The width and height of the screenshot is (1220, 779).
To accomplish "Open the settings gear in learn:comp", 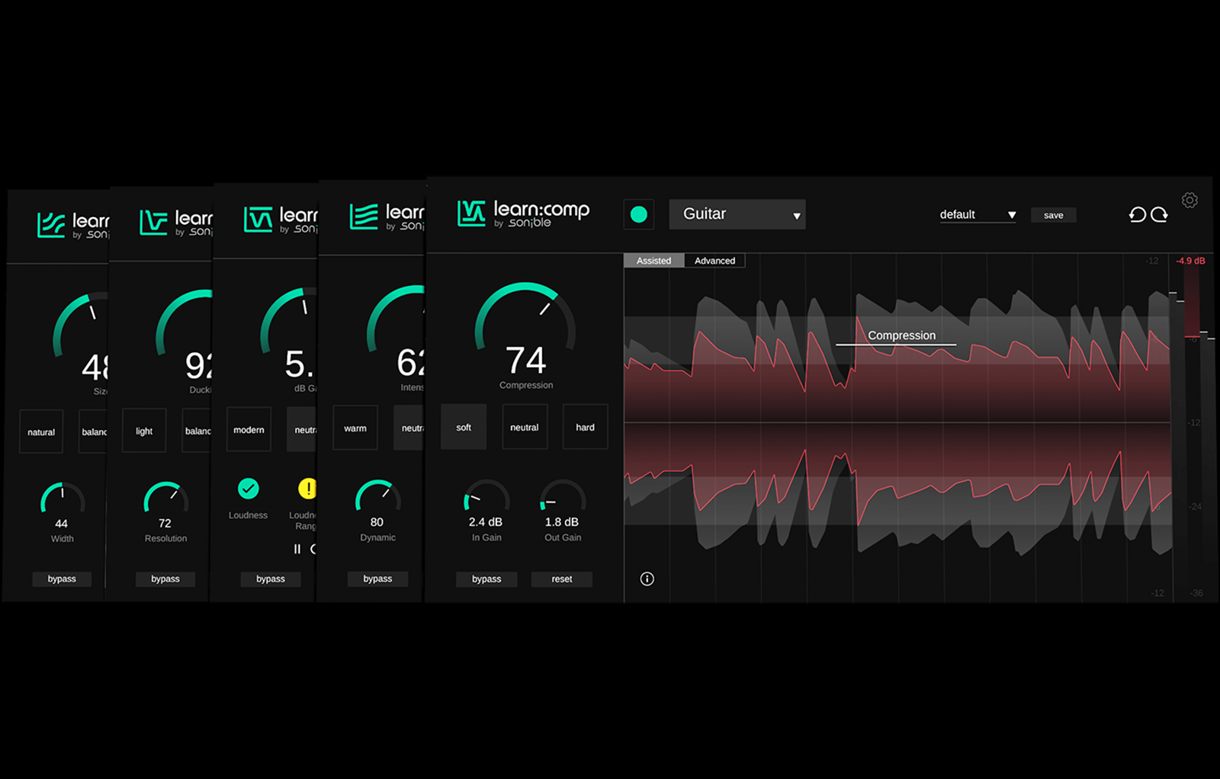I will coord(1188,200).
